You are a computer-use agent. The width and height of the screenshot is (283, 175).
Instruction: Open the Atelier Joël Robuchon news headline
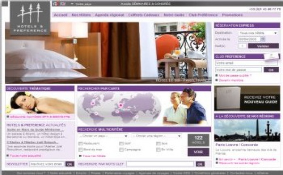(33, 142)
